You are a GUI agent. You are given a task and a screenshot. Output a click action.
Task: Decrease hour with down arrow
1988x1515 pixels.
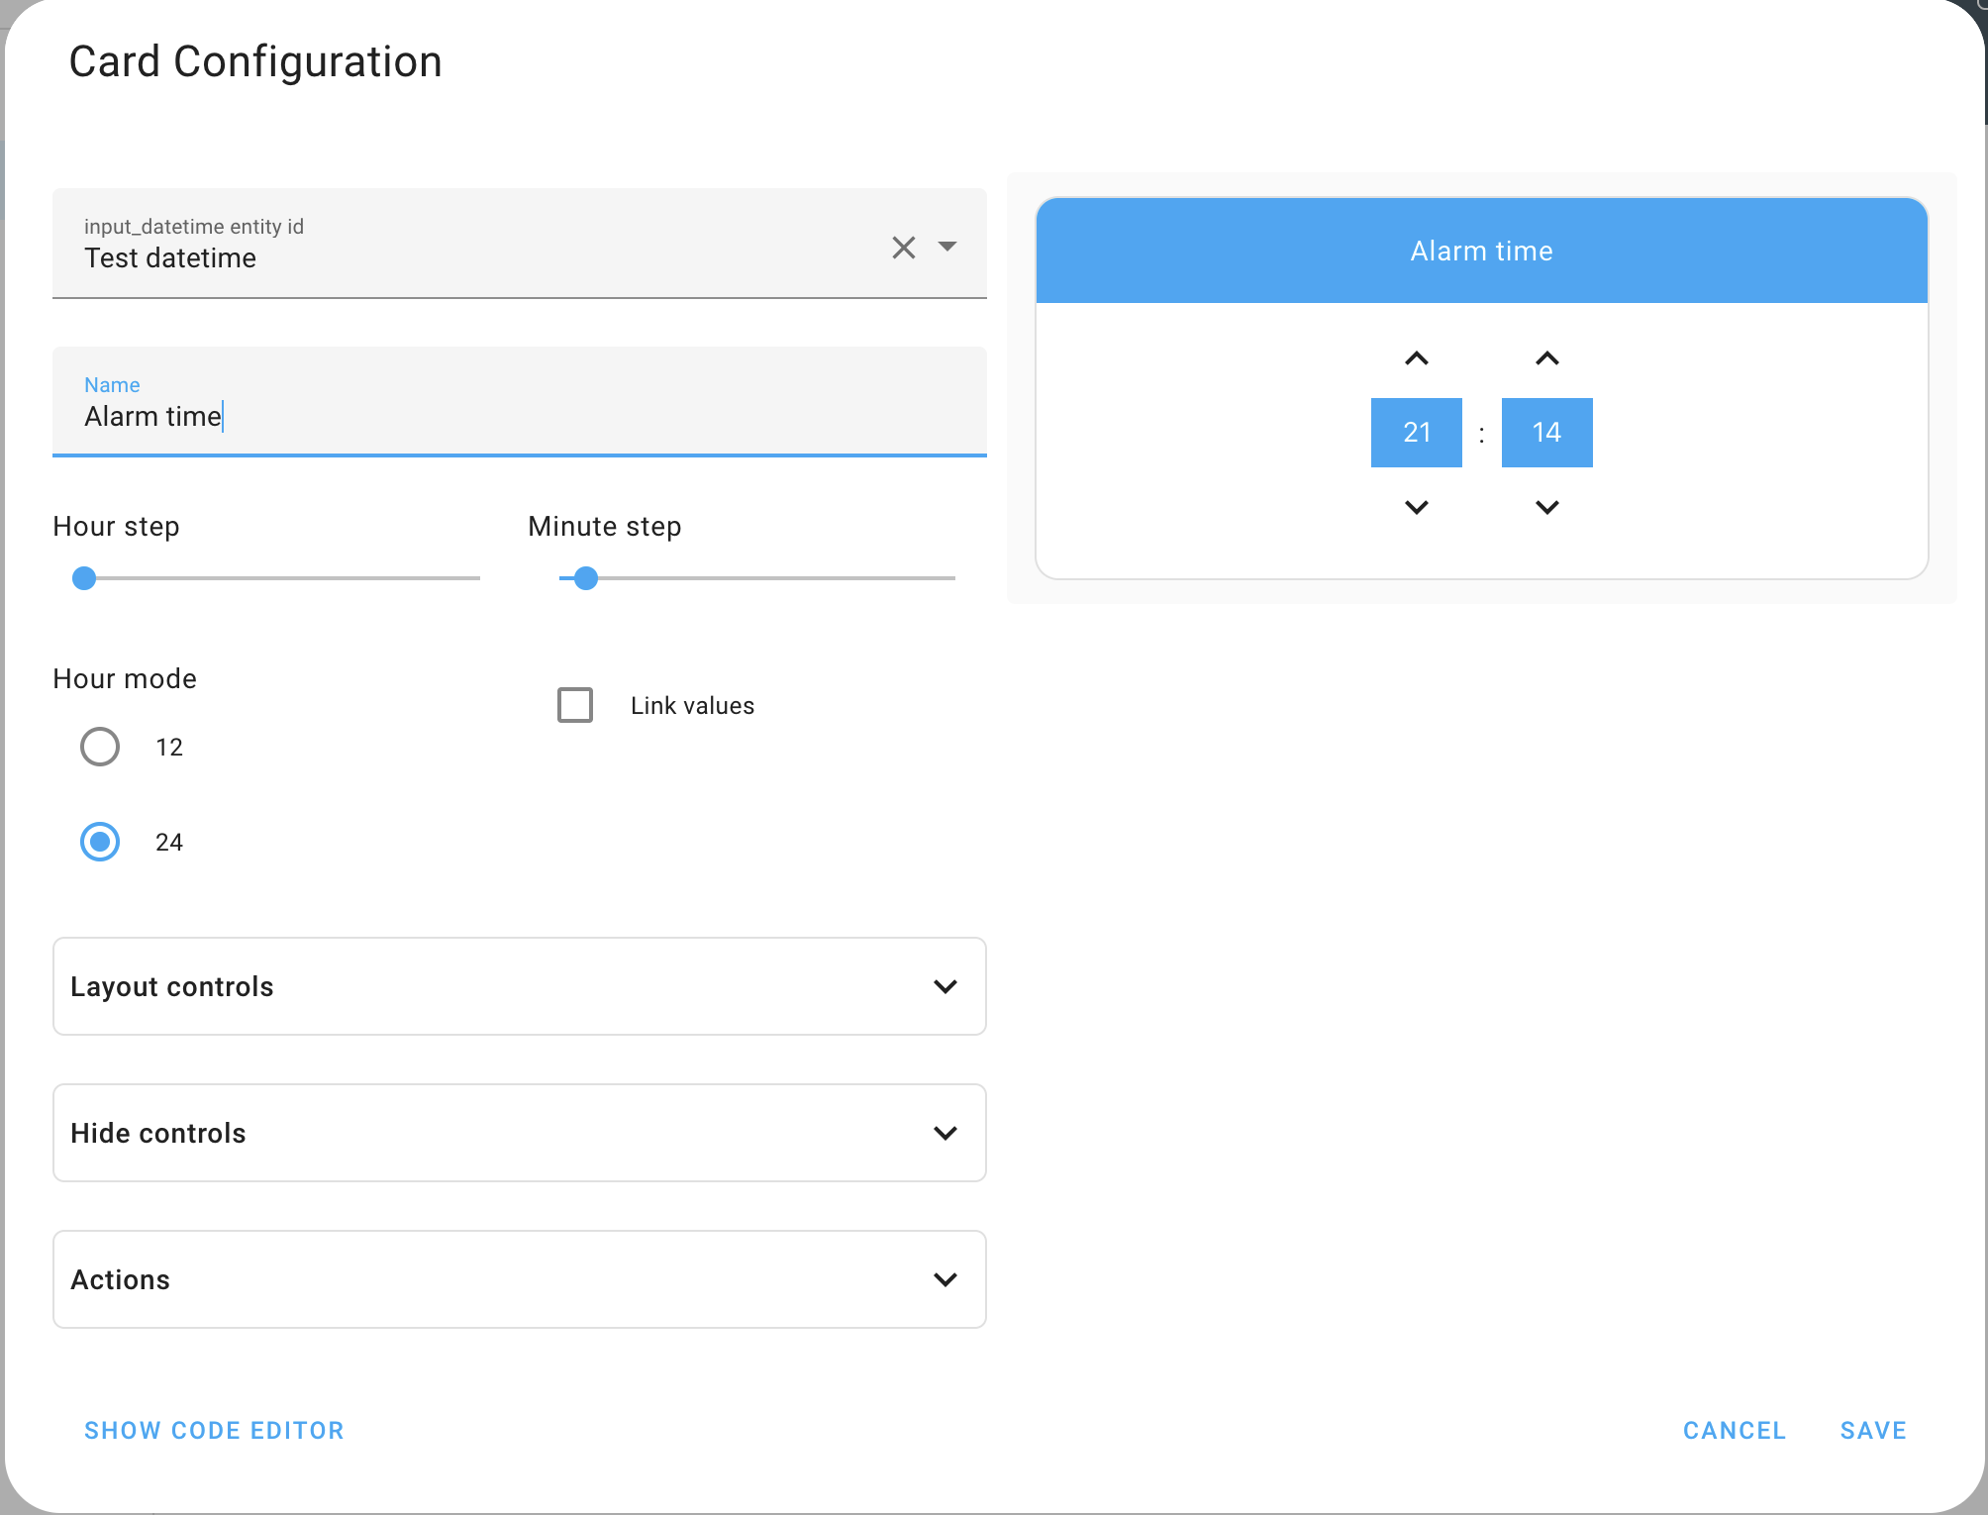point(1416,507)
